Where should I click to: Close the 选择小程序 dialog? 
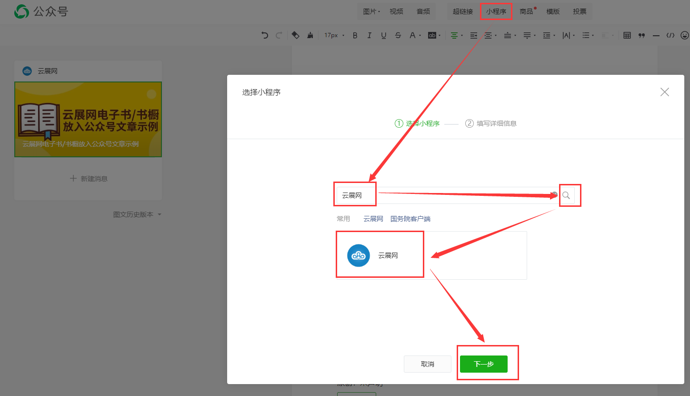(665, 92)
